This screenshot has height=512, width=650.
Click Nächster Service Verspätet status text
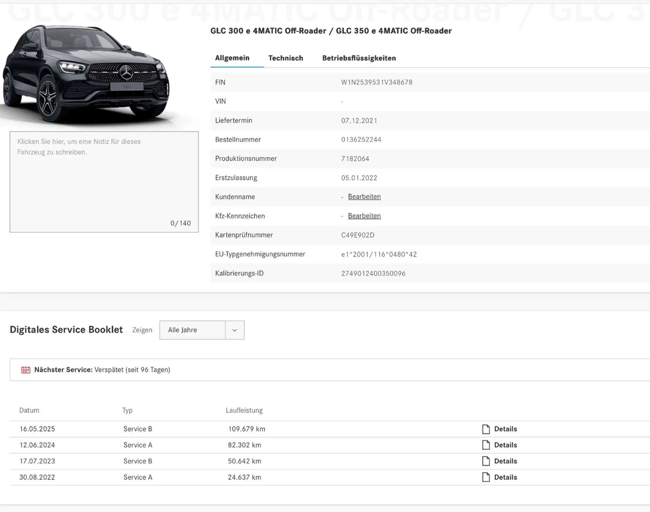click(102, 370)
